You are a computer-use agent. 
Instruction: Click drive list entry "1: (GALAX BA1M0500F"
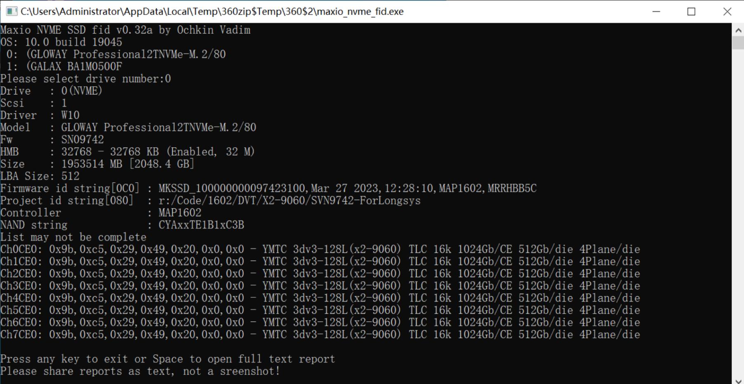pos(64,66)
